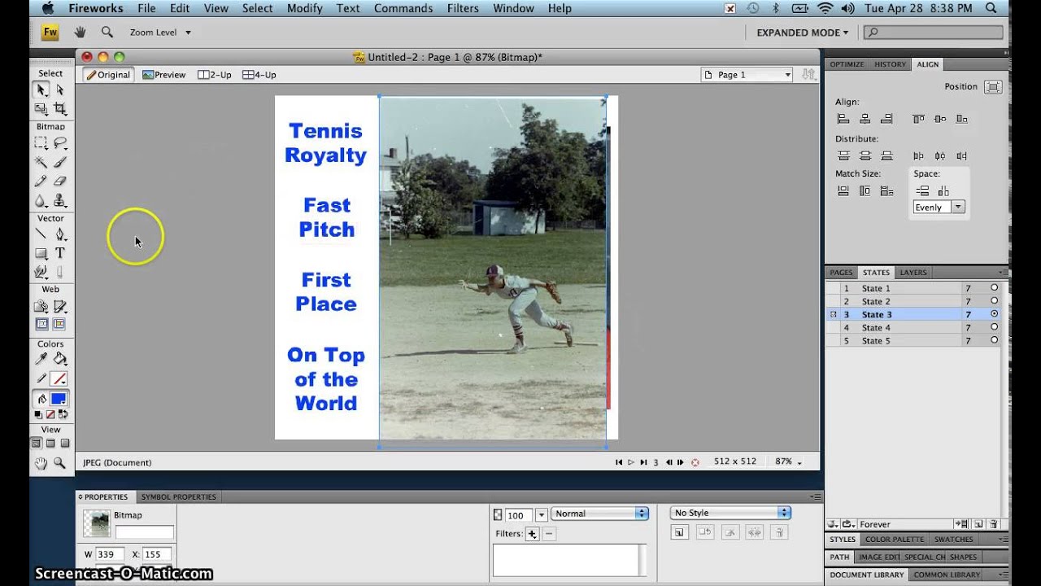Screen dimensions: 1041x586
Task: Toggle Position relative to canvas button
Action: 992,87
